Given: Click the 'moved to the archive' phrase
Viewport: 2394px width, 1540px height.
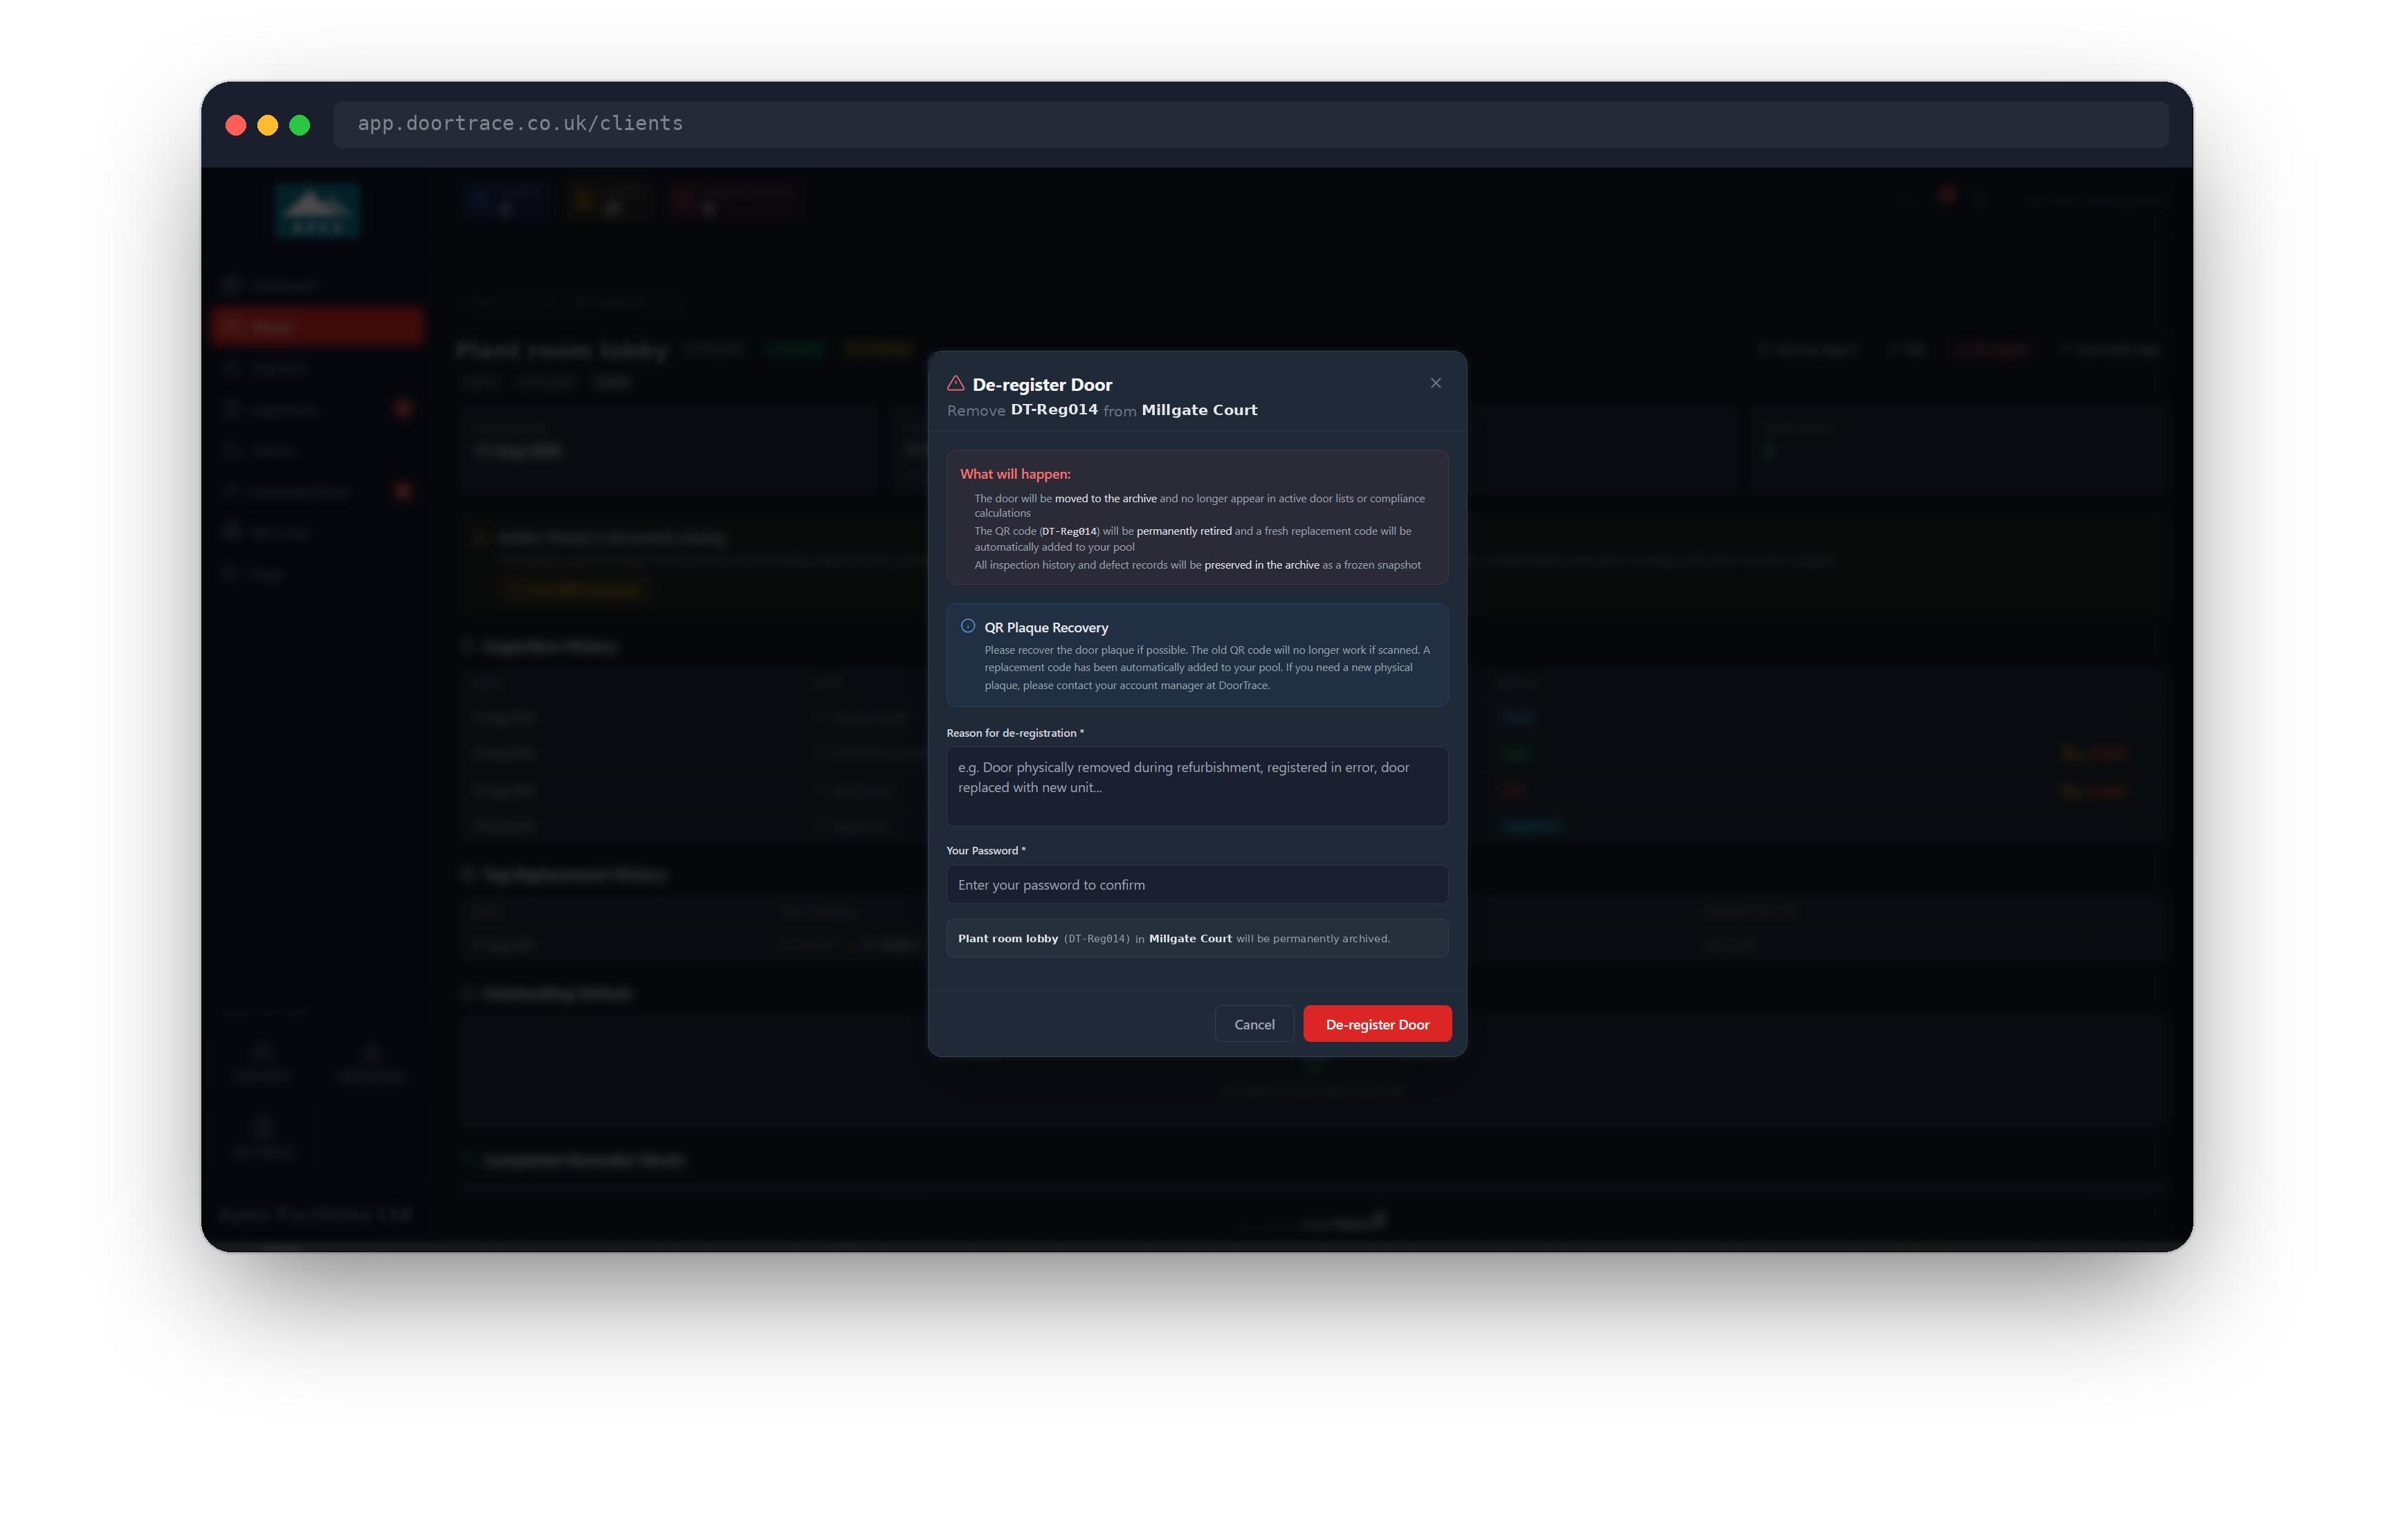Looking at the screenshot, I should click(x=1105, y=498).
